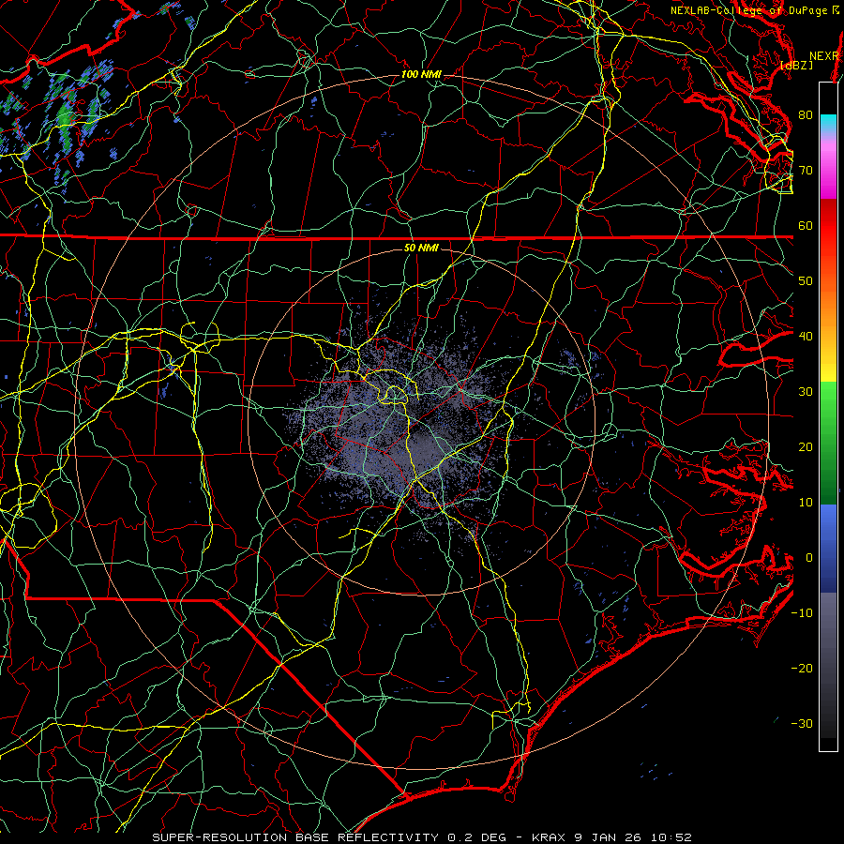The width and height of the screenshot is (844, 844).
Task: Pick the cyan segment atop the color bar
Action: click(x=828, y=124)
